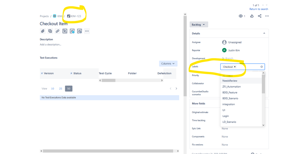294x154 pixels.
Task: Click the Fix versions None value
Action: tap(225, 145)
